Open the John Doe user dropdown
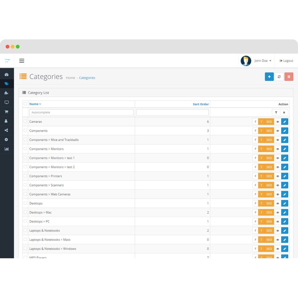The width and height of the screenshot is (298, 298). [x=263, y=61]
